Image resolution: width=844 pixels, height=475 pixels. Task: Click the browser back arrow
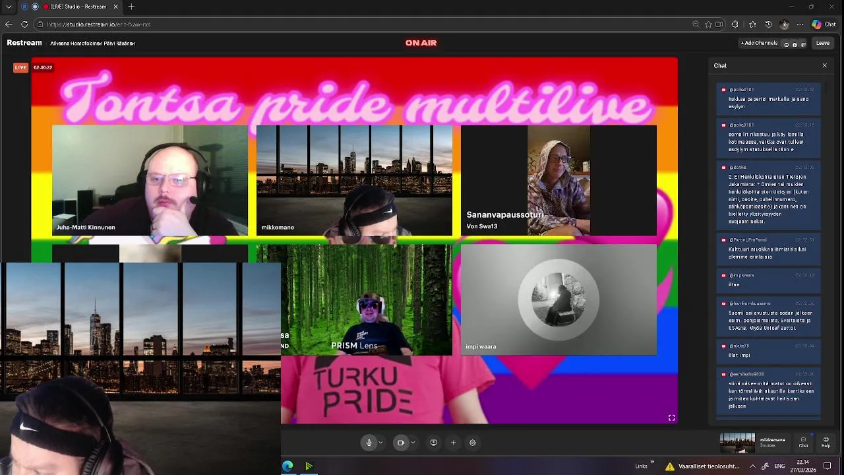pyautogui.click(x=9, y=24)
